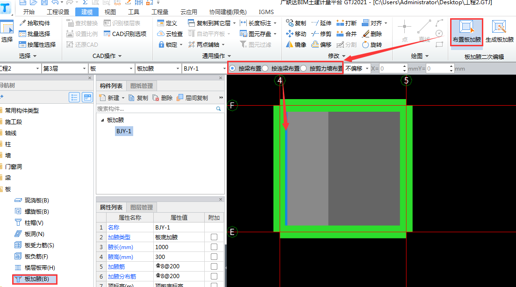This screenshot has width=516, height=287.
Task: Run 云检查 cloud check
Action: 170,34
